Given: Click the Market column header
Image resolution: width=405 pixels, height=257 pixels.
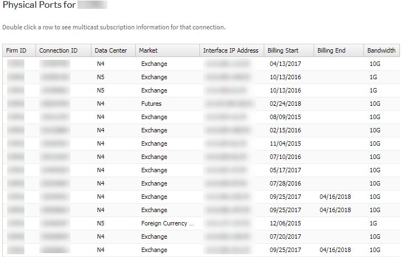Looking at the screenshot, I should [x=167, y=50].
